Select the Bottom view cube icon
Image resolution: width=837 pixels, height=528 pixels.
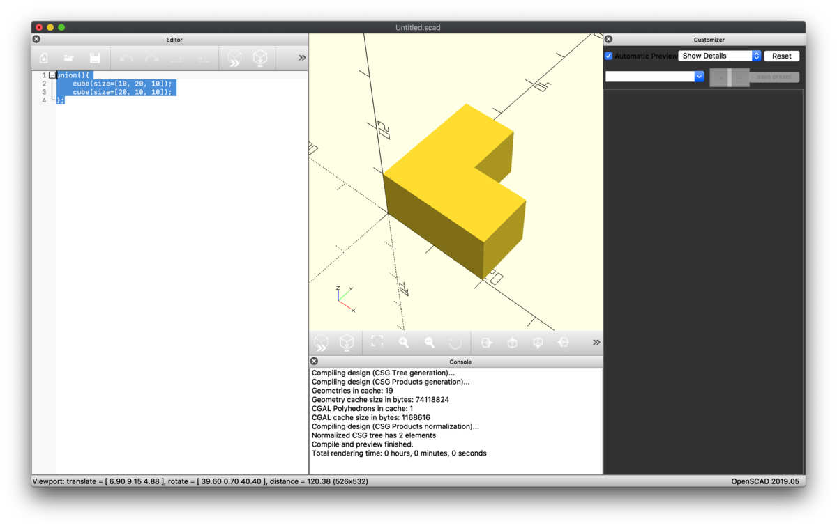click(538, 342)
